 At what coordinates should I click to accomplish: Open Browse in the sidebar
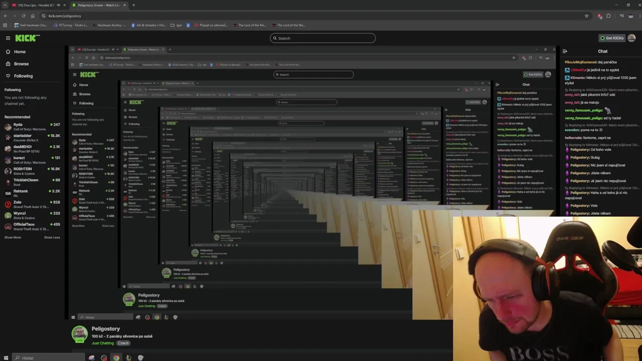[21, 64]
